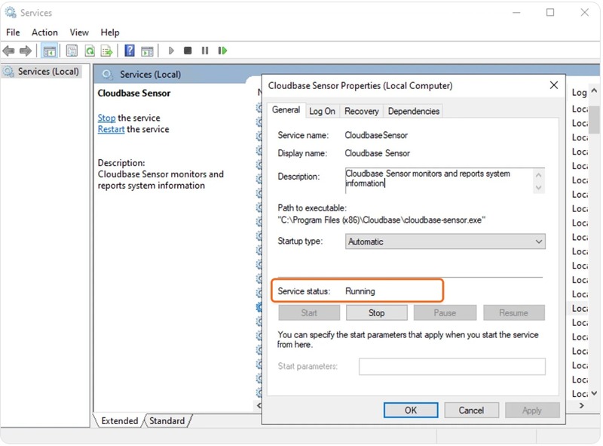Click OK to confirm service properties
This screenshot has height=446, width=603.
[x=411, y=410]
